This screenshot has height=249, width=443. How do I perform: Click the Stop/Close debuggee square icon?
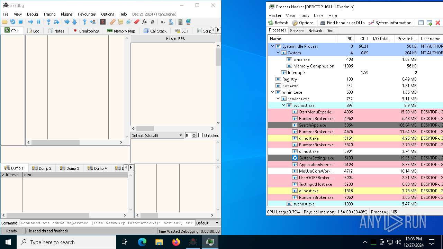point(20,22)
